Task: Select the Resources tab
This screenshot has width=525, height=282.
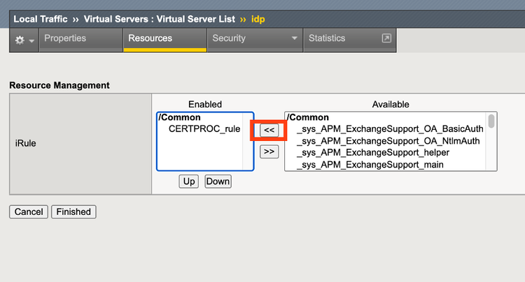Action: point(150,39)
